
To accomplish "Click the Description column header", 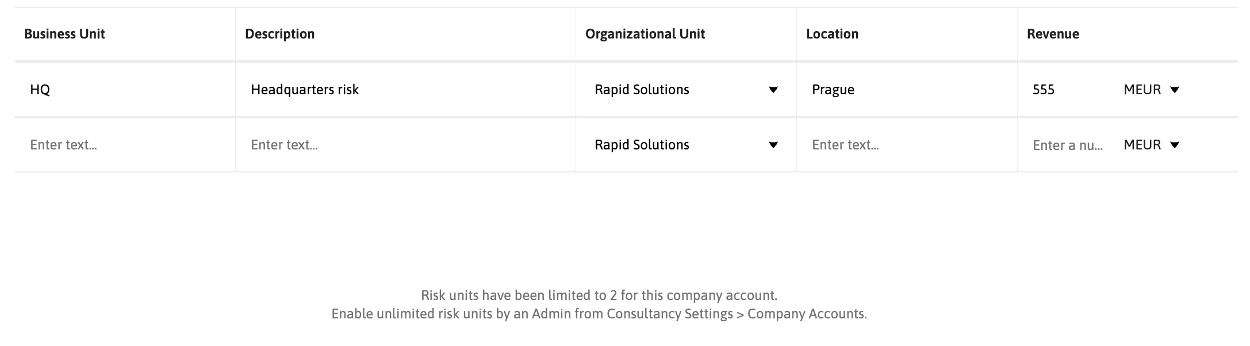I will pyautogui.click(x=279, y=34).
